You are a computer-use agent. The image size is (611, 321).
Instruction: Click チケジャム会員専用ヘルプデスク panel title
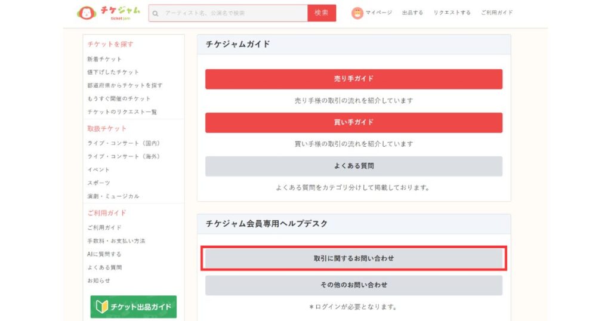tap(267, 224)
